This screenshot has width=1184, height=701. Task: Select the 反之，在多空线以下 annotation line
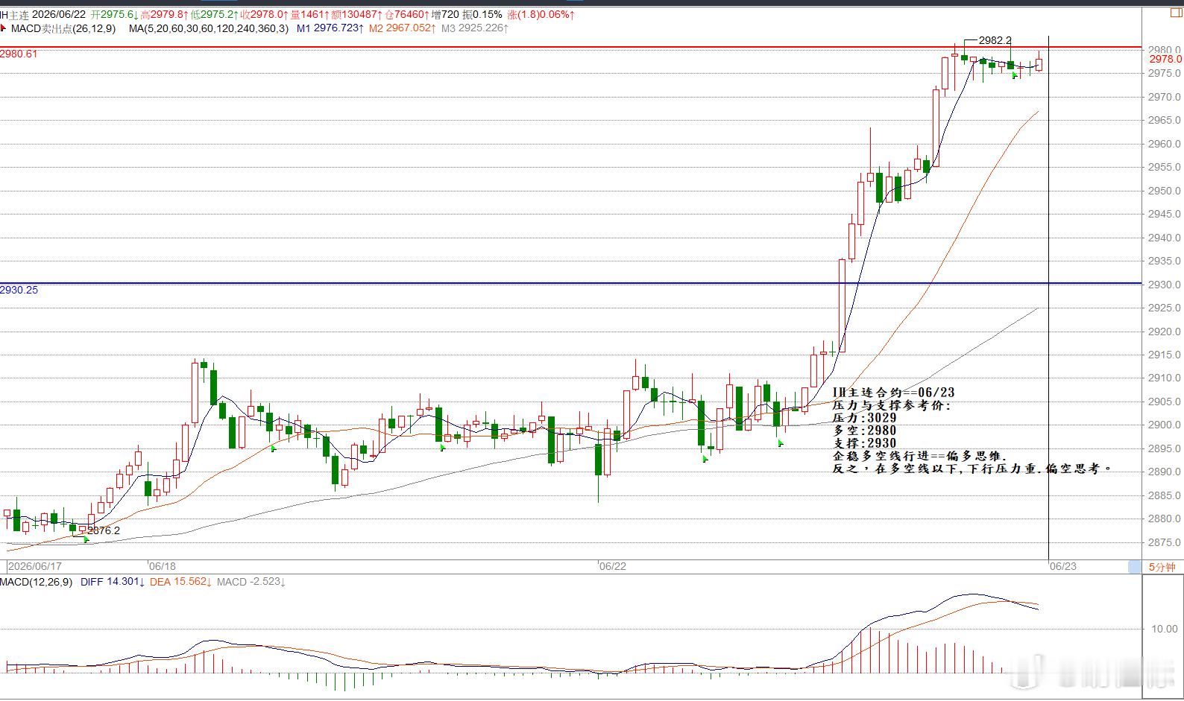click(972, 469)
